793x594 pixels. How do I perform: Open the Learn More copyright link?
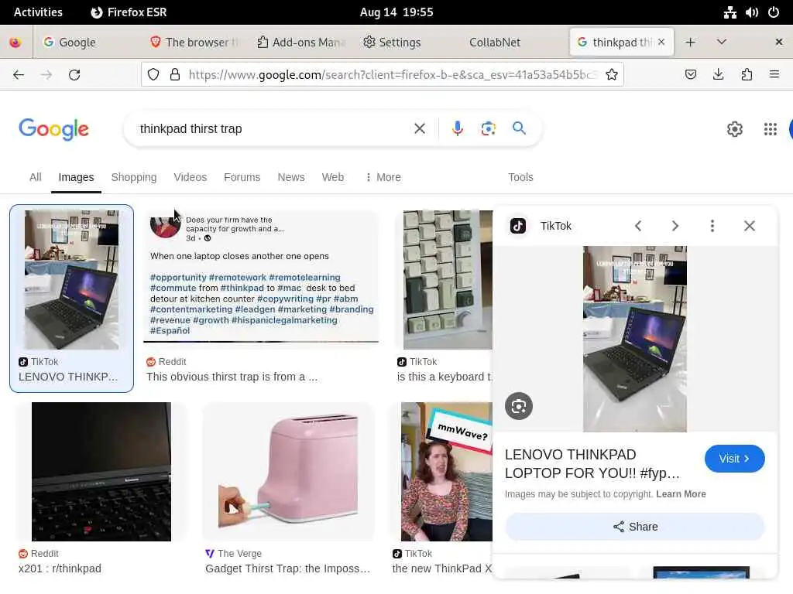[681, 494]
